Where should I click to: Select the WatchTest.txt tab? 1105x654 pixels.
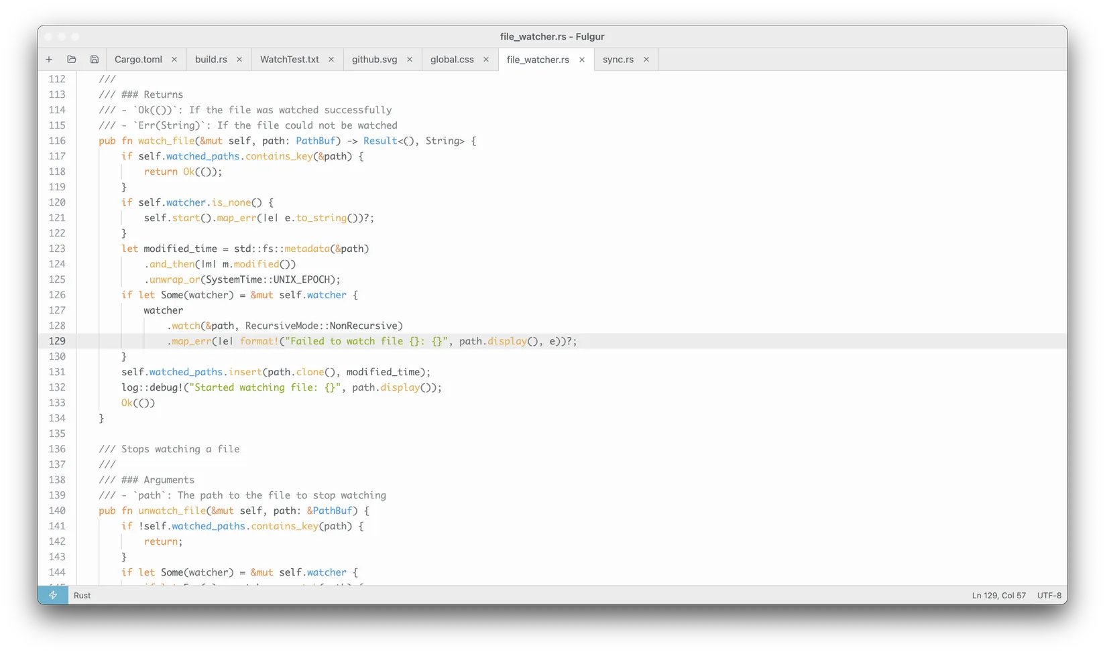(x=289, y=60)
